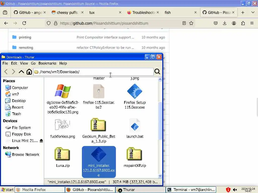Image resolution: width=258 pixels, height=193 pixels.
Task: Bookmark this page with star
Action: (191, 23)
